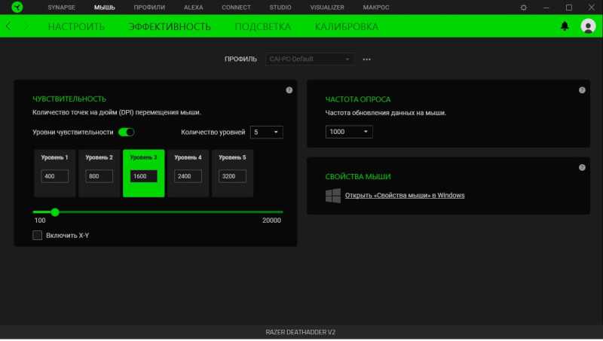
Task: Open the МАКРОС tab
Action: click(376, 8)
